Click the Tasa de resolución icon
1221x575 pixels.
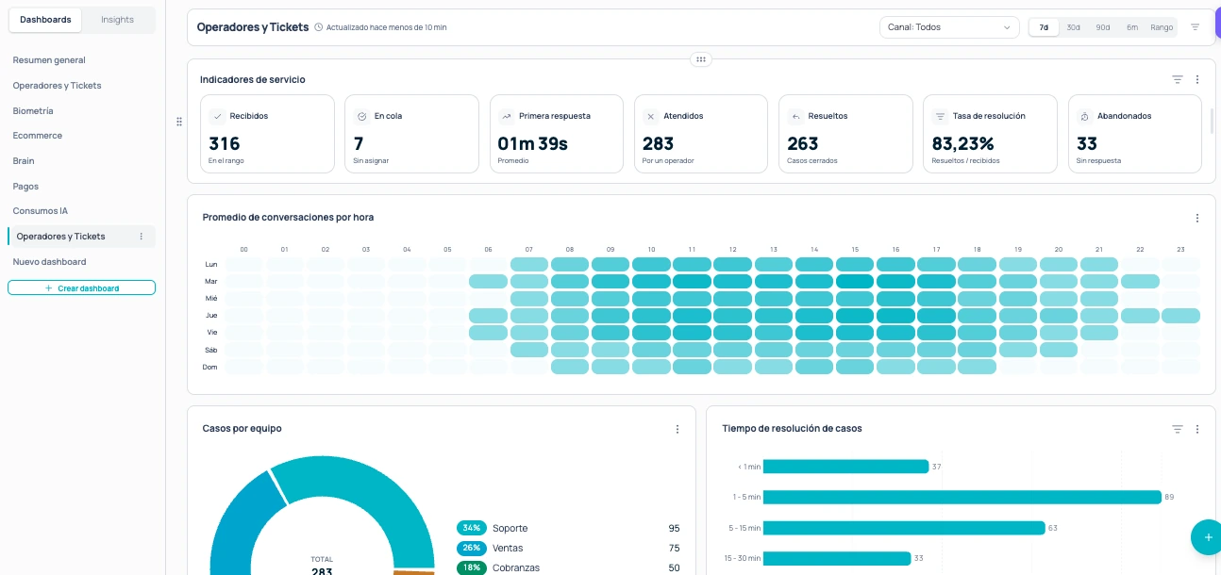(940, 117)
